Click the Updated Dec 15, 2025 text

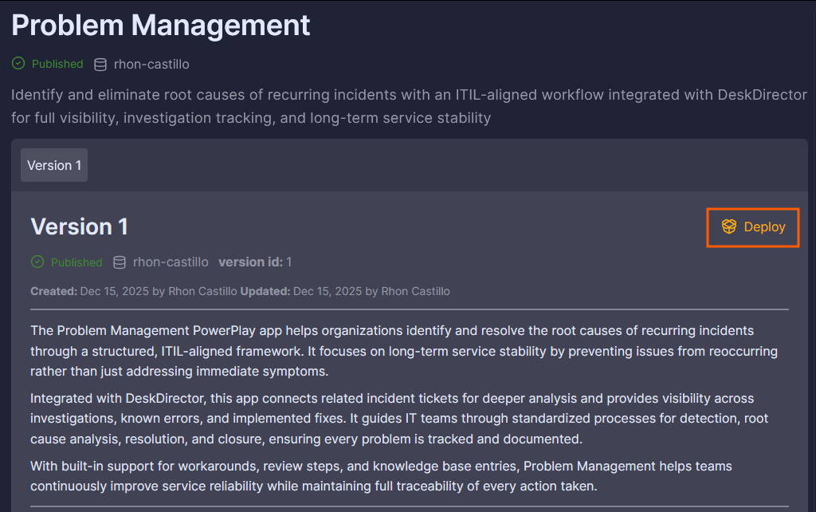pos(345,292)
